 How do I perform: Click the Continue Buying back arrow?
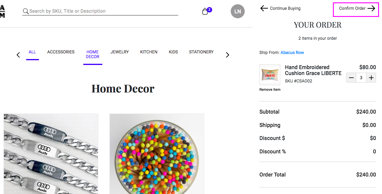coord(264,8)
